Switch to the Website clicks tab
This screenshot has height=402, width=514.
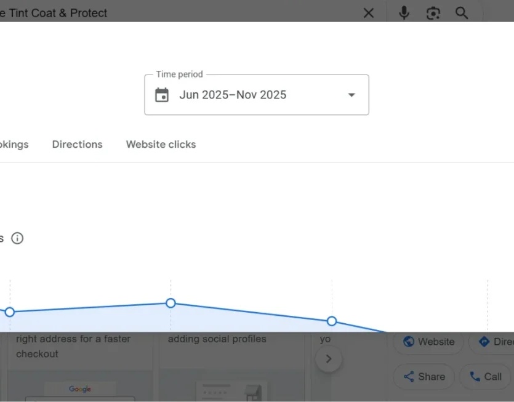(x=161, y=144)
